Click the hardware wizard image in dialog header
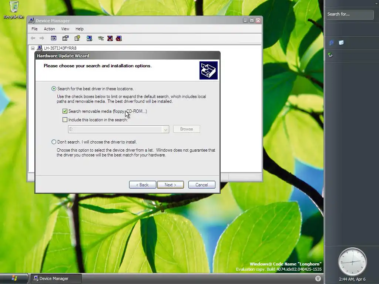379x284 pixels. point(208,70)
